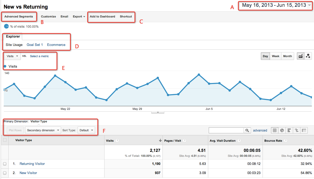314x179 pixels.
Task: Open the performance bar chart view
Action: coord(289,130)
